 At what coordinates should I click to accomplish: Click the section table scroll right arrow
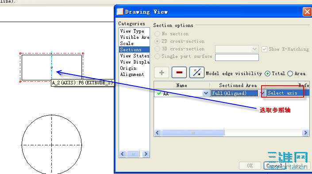pyautogui.click(x=305, y=132)
